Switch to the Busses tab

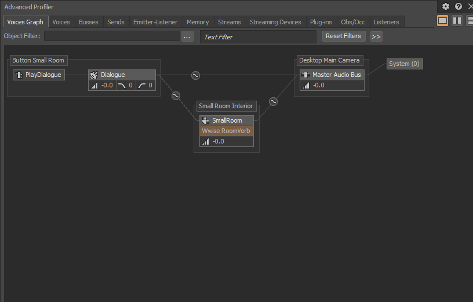point(89,22)
